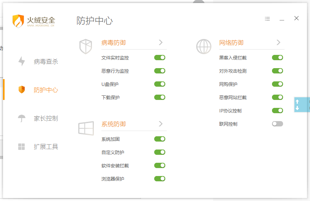Enable the 联网控制 switch

pos(277,124)
